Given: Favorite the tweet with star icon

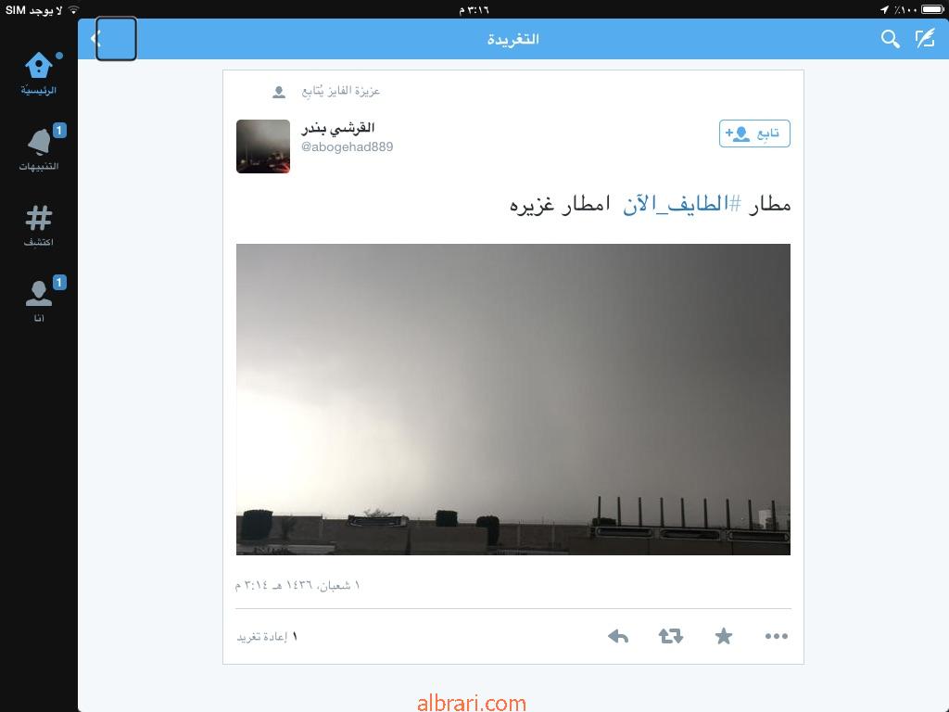Looking at the screenshot, I should pyautogui.click(x=723, y=636).
